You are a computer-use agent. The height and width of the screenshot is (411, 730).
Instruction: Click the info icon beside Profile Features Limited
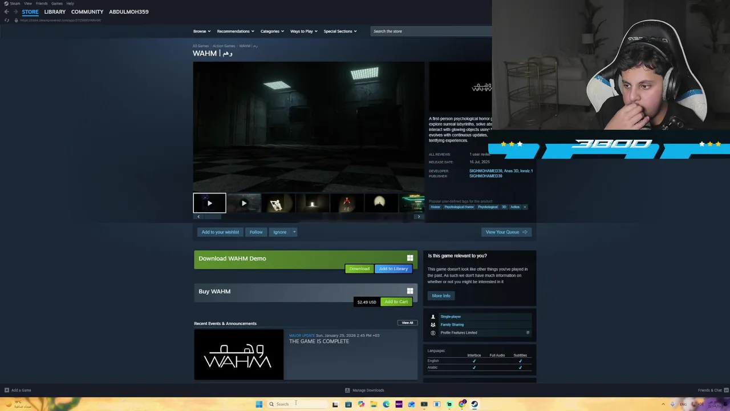tap(433, 333)
